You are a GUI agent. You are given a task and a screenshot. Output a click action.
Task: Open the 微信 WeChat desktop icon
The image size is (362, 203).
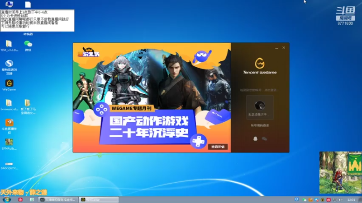tap(28, 46)
